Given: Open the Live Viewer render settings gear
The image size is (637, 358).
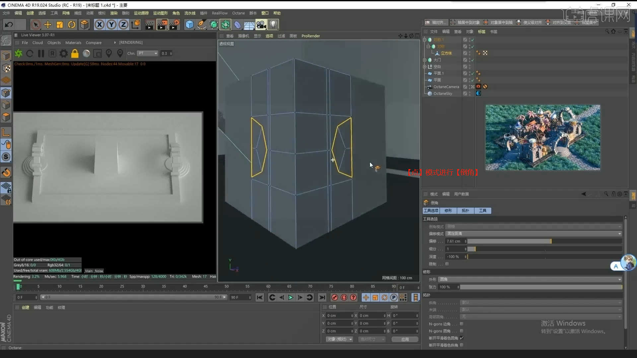Looking at the screenshot, I should tap(63, 53).
